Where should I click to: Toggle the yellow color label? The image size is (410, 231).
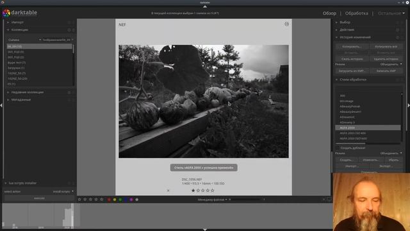(115, 200)
